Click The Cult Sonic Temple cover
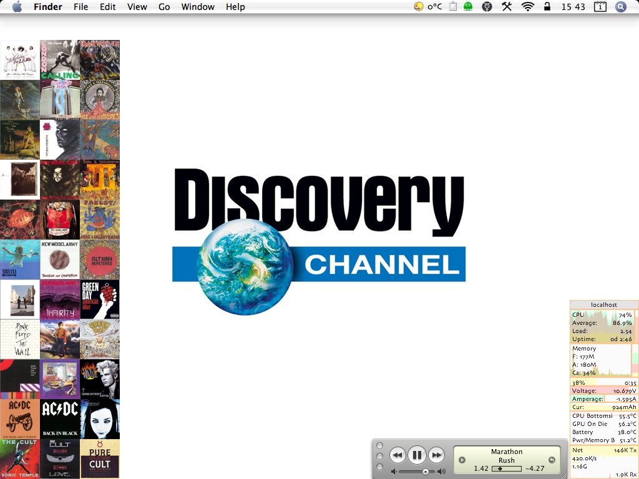 20,458
